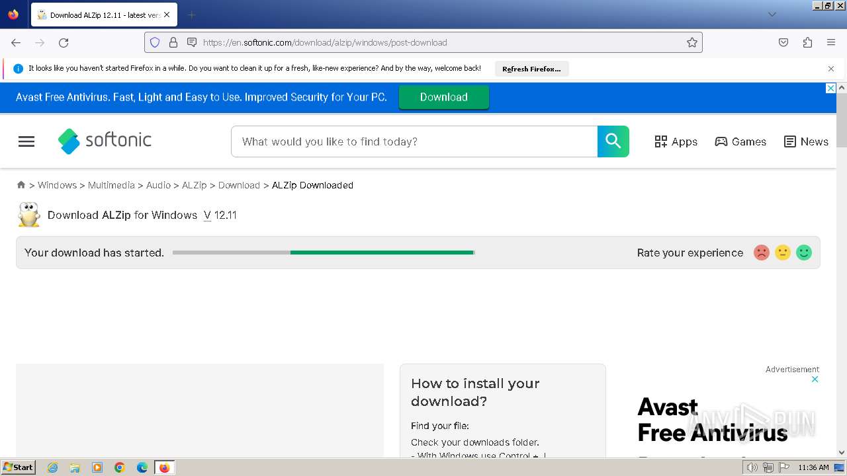Screen dimensions: 847x476
Task: Open the Firefox extensions puzzle icon
Action: click(807, 42)
